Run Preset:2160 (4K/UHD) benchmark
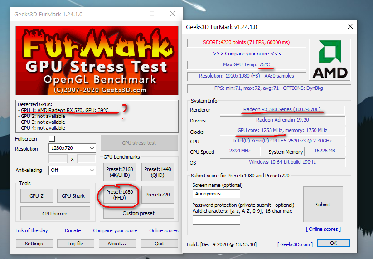 120,172
